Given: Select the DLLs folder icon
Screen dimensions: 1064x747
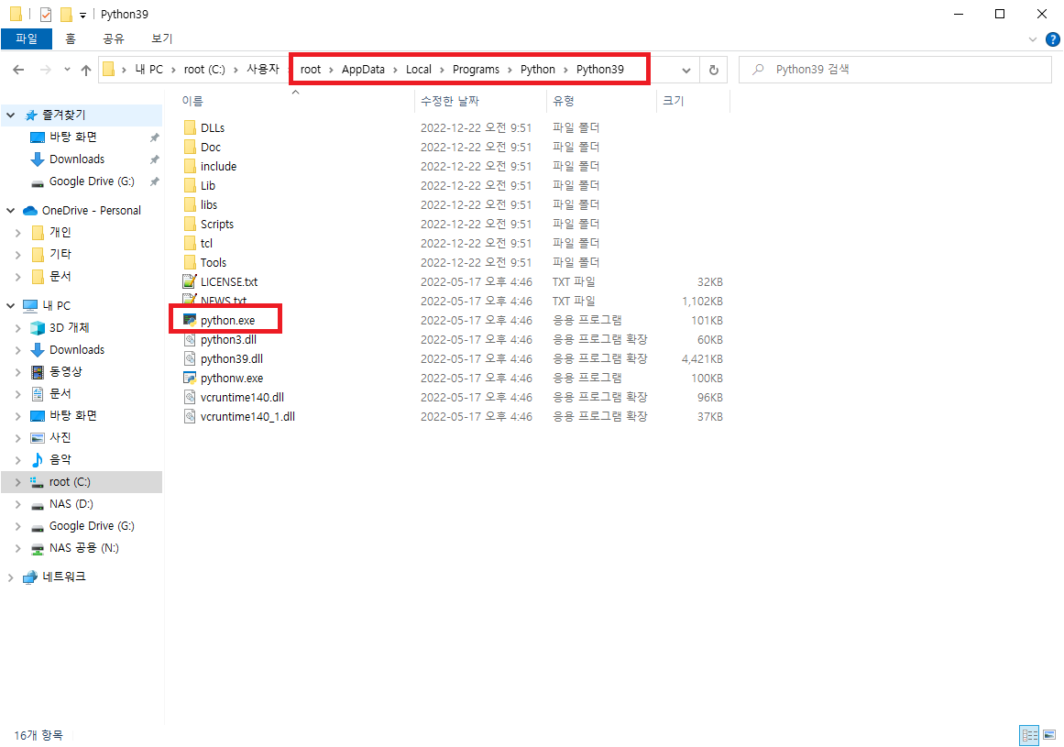Looking at the screenshot, I should [190, 127].
